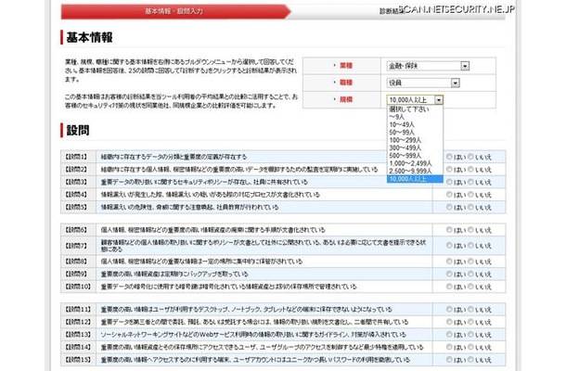Click the 規模 field label
This screenshot has height=371, width=566.
click(346, 99)
